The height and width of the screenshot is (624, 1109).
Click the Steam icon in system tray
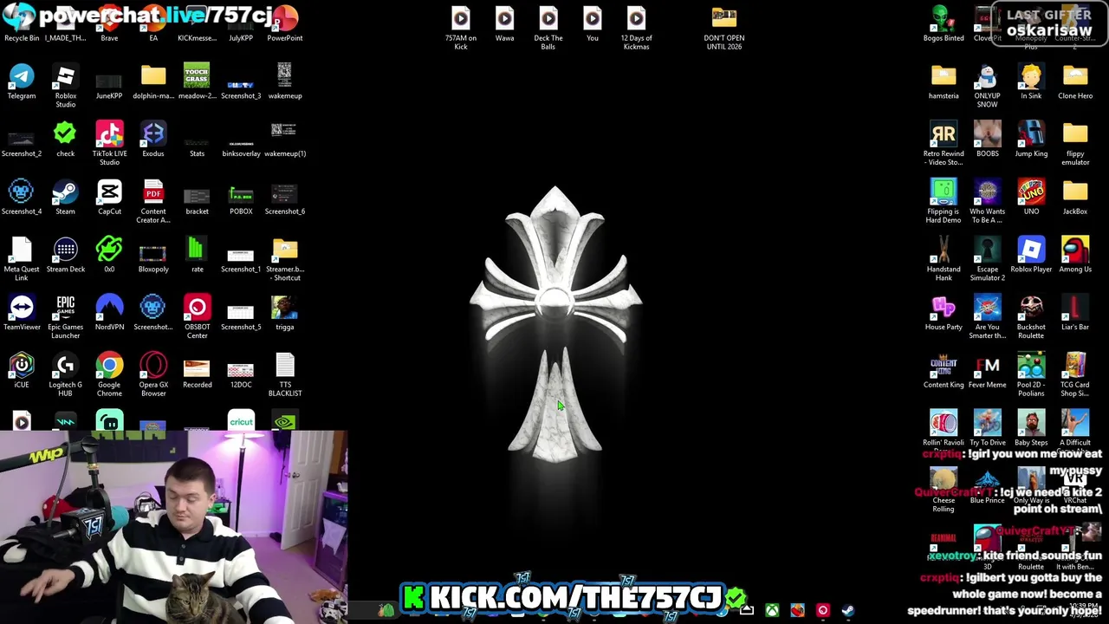(x=847, y=610)
